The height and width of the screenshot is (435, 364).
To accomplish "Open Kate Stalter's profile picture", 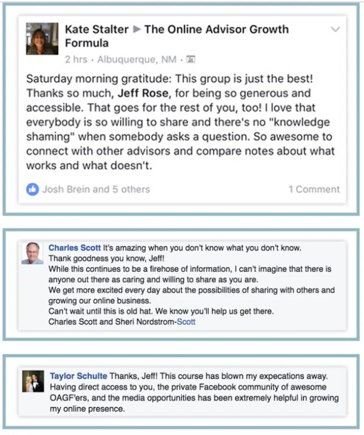I will [42, 39].
